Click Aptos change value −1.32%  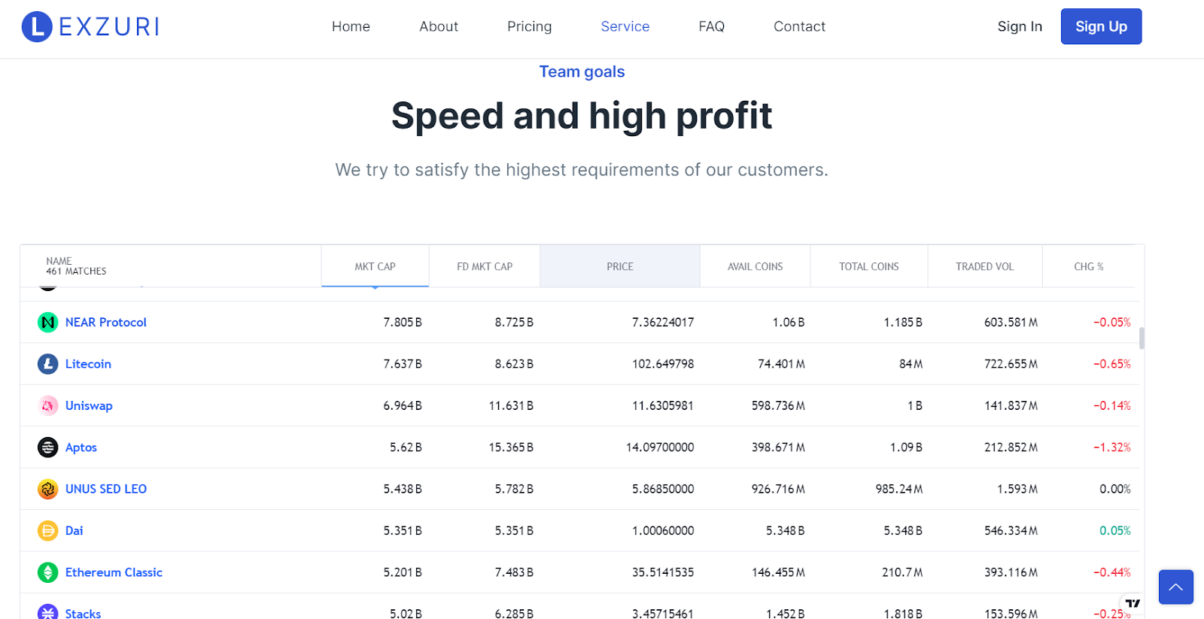coord(1112,448)
